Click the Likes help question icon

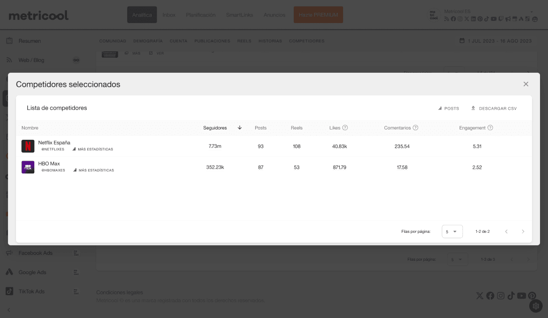pyautogui.click(x=345, y=128)
